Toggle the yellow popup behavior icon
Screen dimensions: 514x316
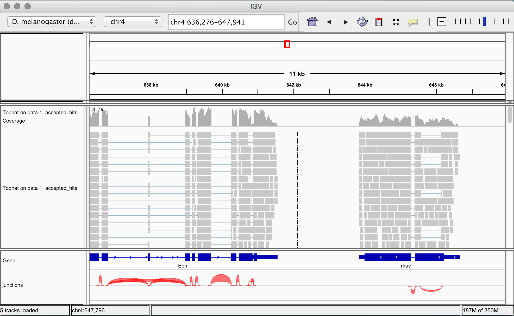(412, 22)
